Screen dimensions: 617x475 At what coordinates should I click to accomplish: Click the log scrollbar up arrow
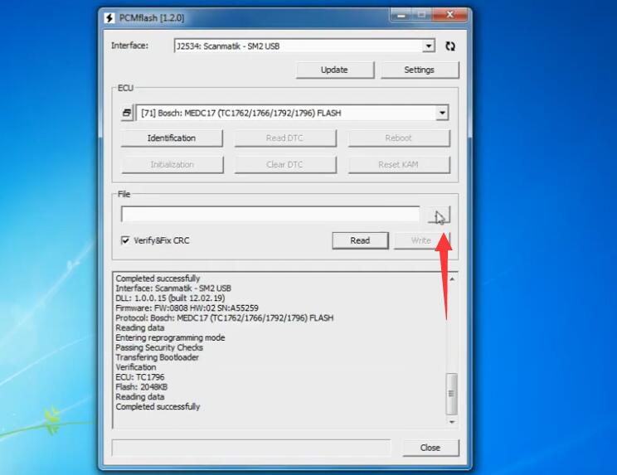(x=452, y=279)
